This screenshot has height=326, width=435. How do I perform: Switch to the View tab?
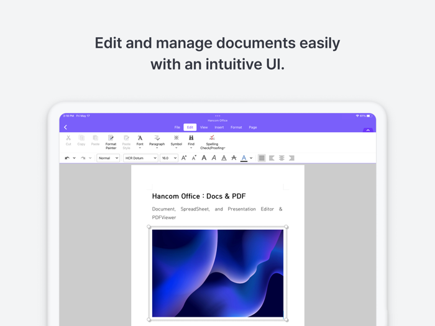click(204, 127)
